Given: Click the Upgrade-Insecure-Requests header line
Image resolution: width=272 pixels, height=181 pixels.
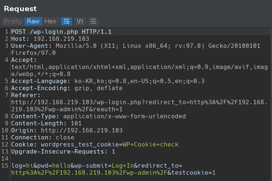Looking at the screenshot, I should (63, 152).
